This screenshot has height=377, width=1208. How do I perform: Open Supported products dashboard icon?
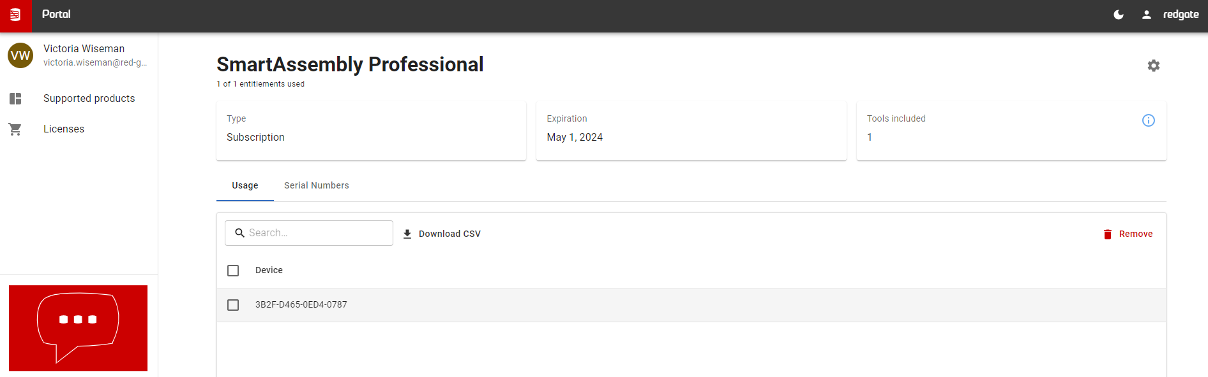pyautogui.click(x=15, y=99)
